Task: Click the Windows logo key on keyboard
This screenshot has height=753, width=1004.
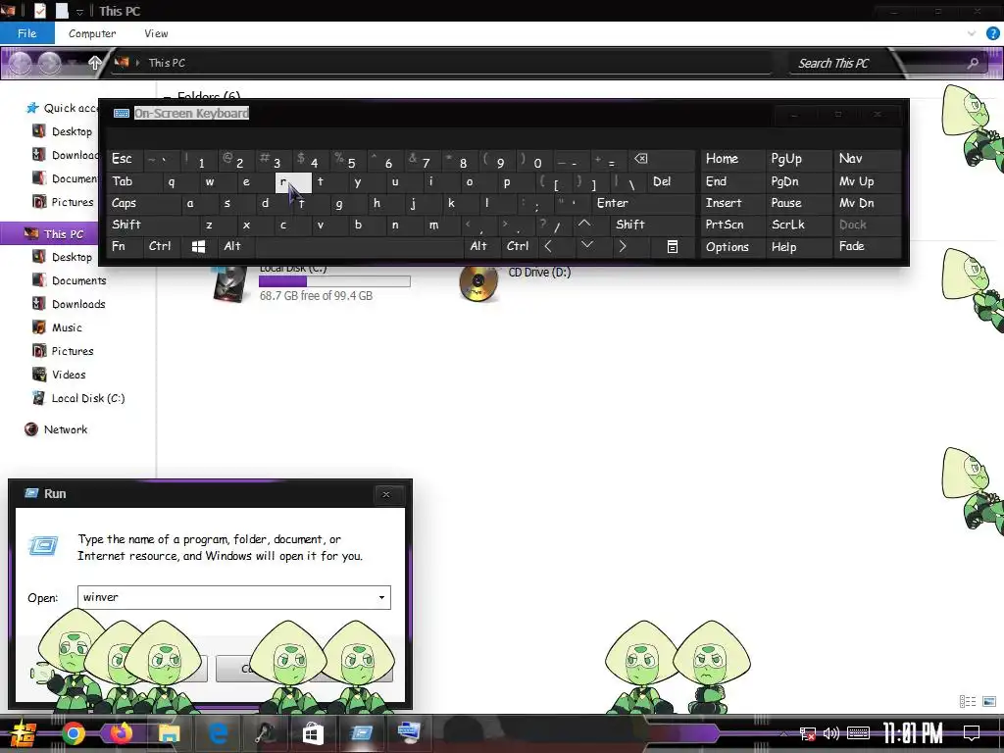Action: click(198, 246)
